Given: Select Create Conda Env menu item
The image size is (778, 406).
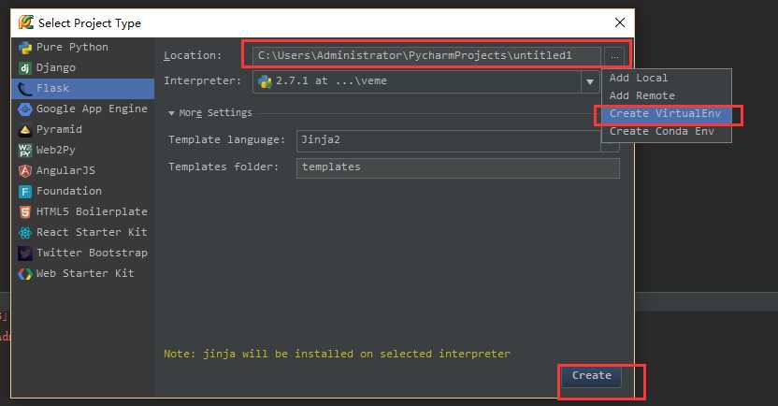Looking at the screenshot, I should pos(667,132).
